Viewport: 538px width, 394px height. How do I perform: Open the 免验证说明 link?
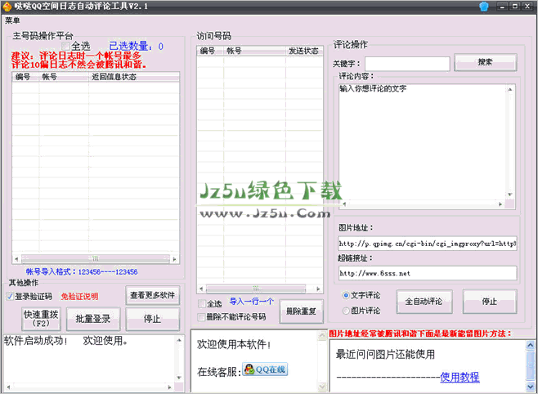point(79,296)
